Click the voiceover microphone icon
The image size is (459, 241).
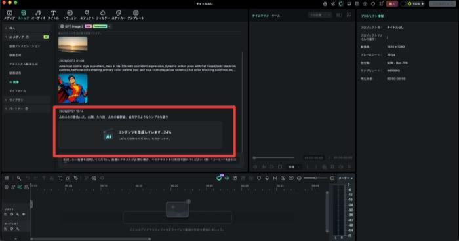(x=267, y=178)
